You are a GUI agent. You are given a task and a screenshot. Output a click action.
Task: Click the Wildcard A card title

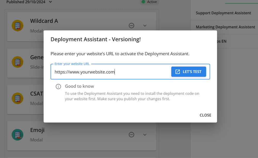[x=44, y=21]
